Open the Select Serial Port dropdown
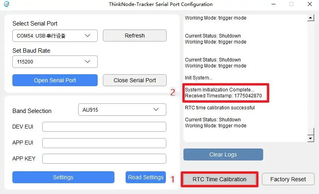319x194 pixels. point(55,36)
